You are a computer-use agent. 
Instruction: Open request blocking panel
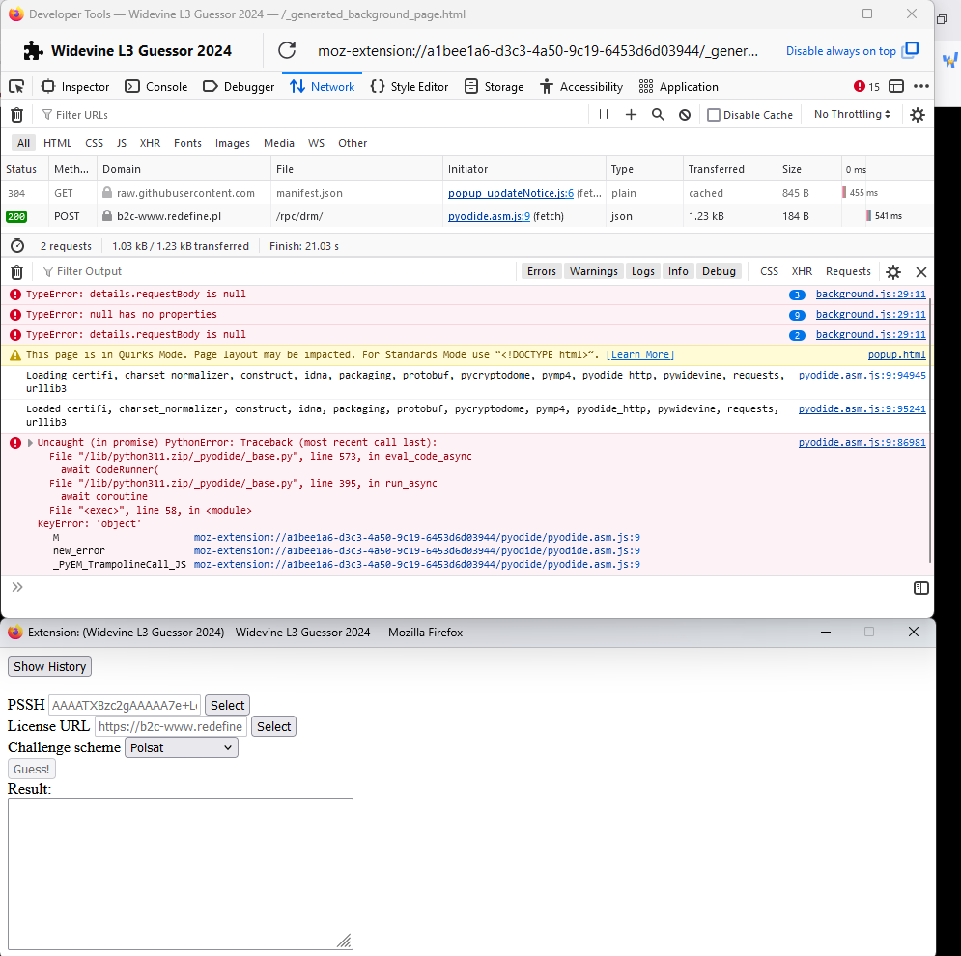[x=685, y=115]
